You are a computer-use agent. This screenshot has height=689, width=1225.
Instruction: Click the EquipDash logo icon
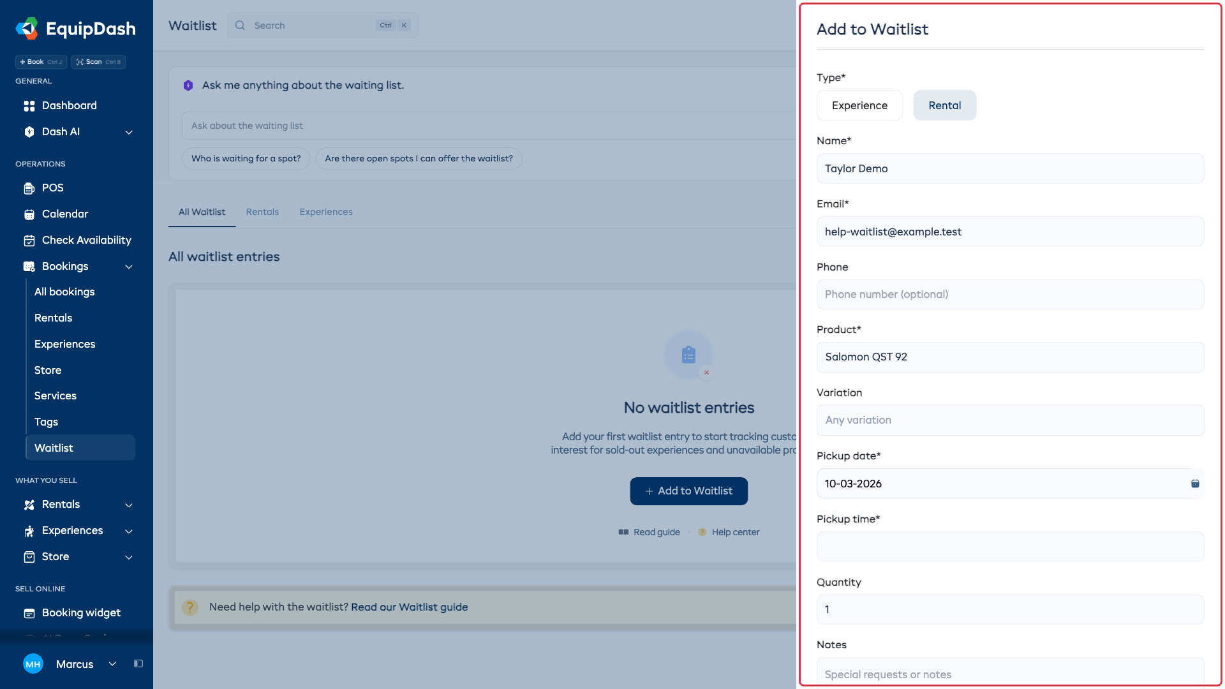click(27, 28)
